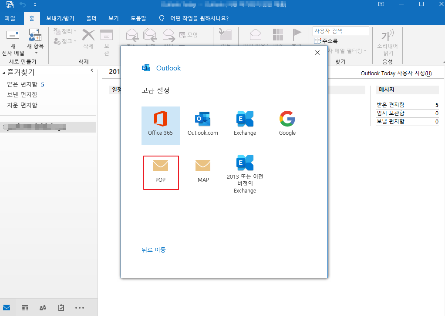Click the 뒤로 이동 back link
Viewport: 445px width, 316px height.
pyautogui.click(x=154, y=249)
